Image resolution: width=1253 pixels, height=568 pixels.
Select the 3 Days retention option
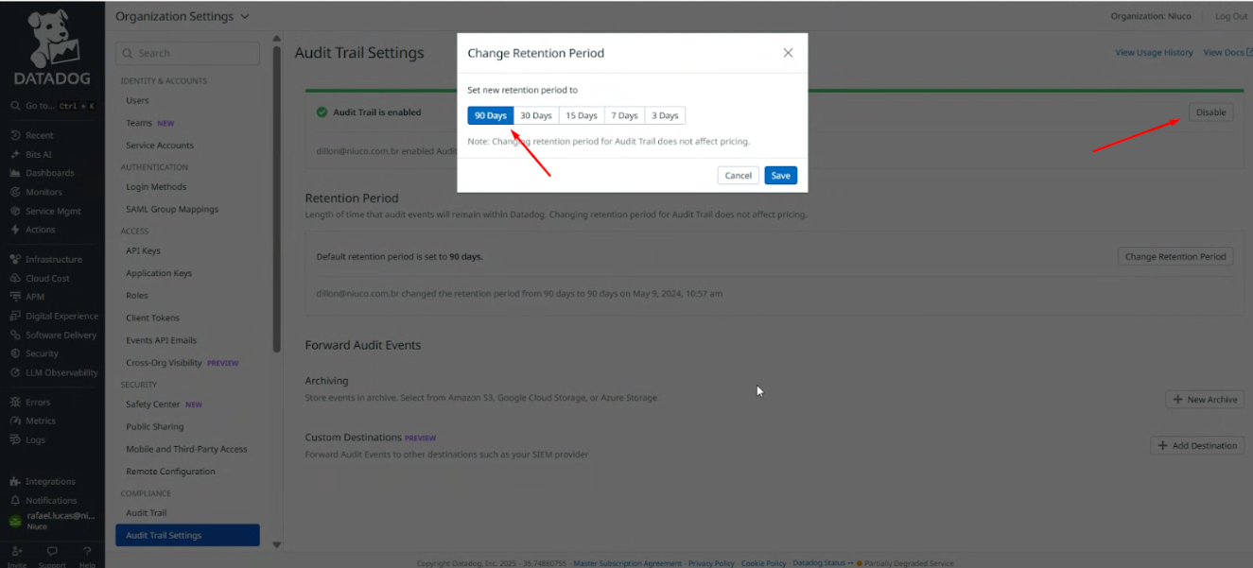[665, 115]
